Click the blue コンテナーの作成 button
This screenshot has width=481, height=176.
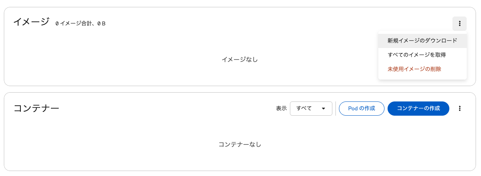[x=418, y=108]
